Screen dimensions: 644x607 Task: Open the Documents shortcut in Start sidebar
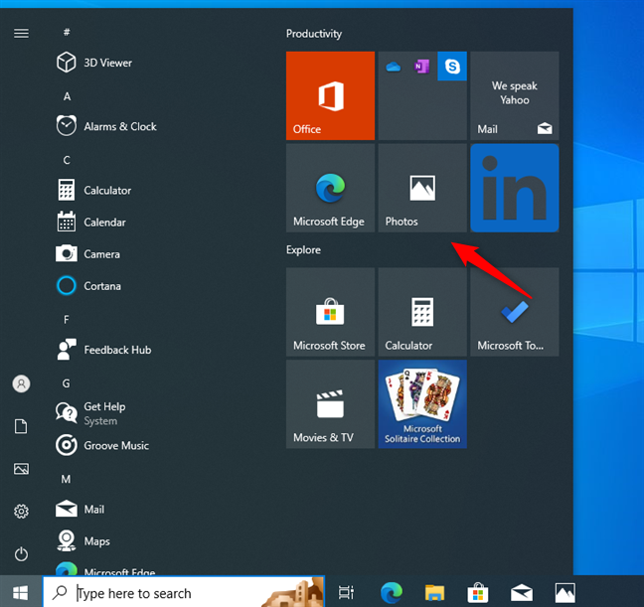pyautogui.click(x=21, y=426)
